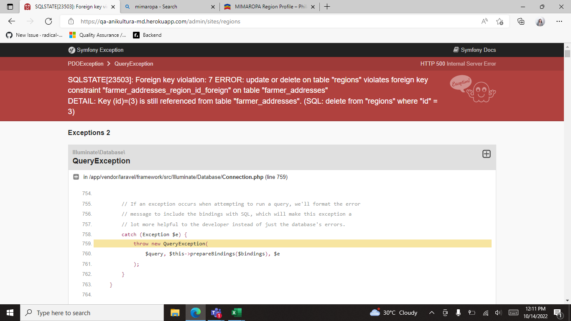Image resolution: width=571 pixels, height=321 pixels.
Task: Open the Edge settings menu
Action: 559,21
